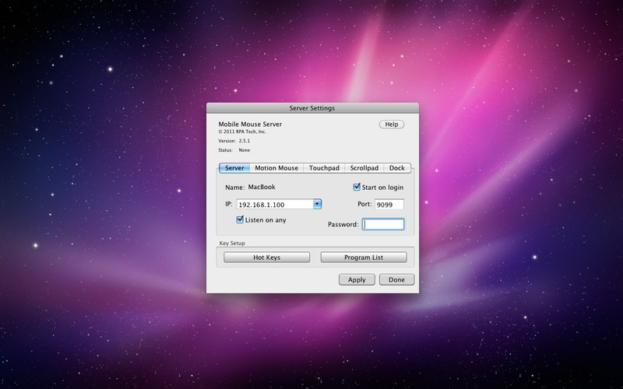Show the Dock tab settings
This screenshot has width=623, height=389.
(x=397, y=168)
